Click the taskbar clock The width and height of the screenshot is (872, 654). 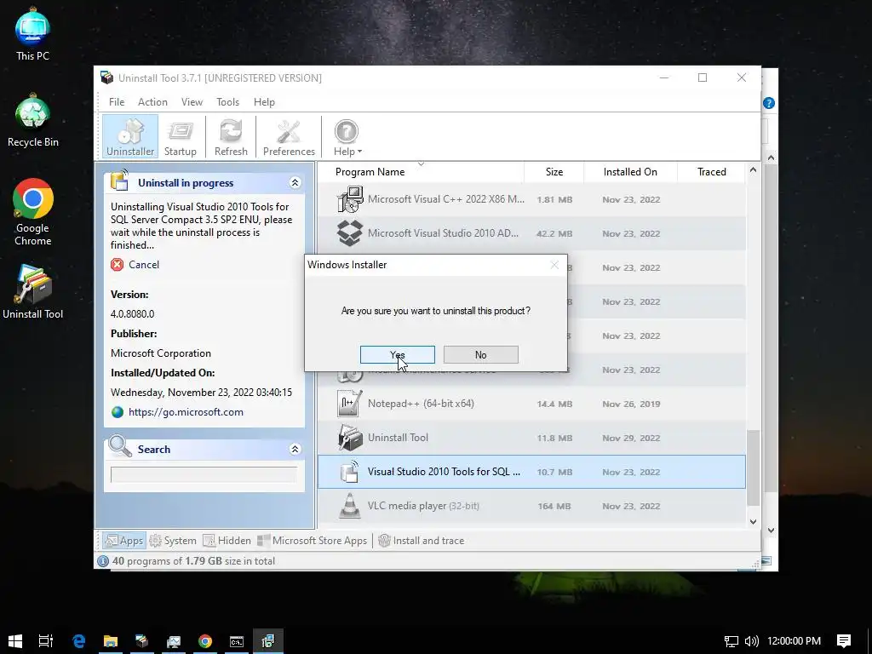point(794,641)
